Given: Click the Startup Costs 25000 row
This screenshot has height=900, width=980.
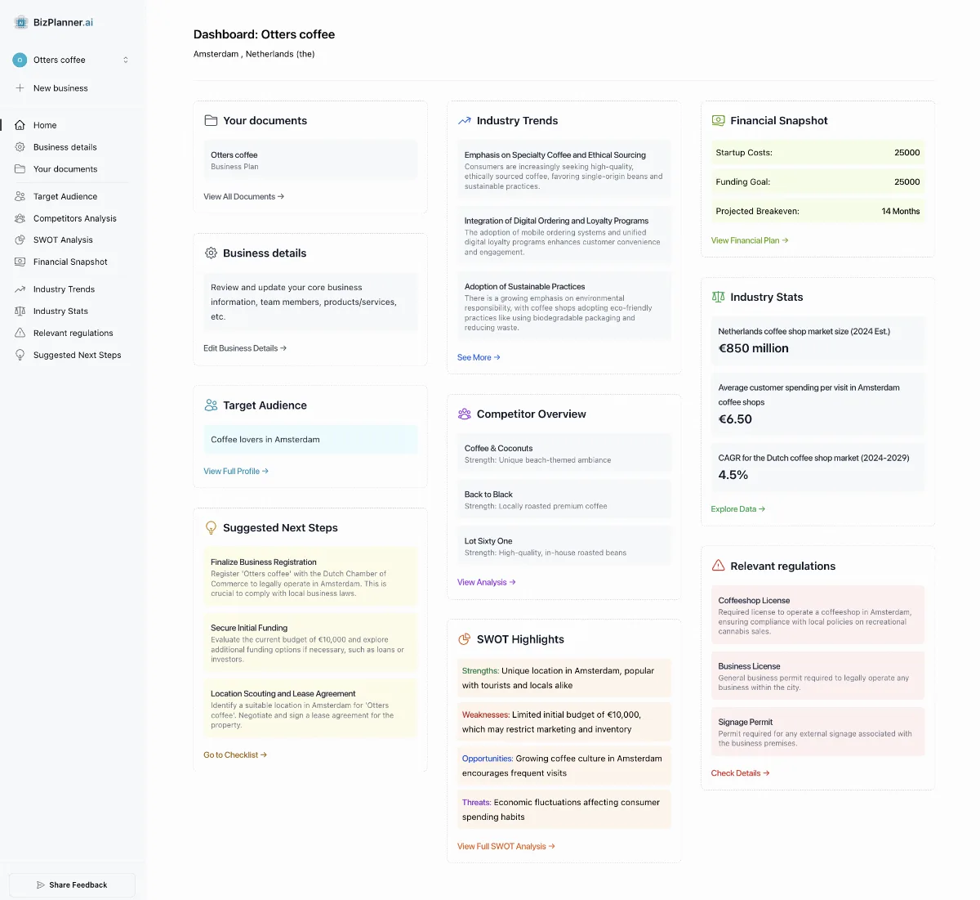Looking at the screenshot, I should [x=817, y=153].
